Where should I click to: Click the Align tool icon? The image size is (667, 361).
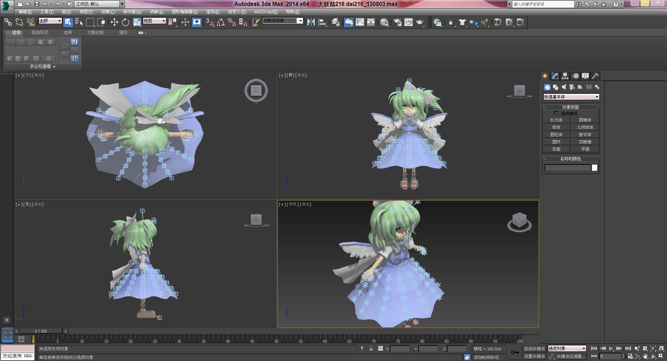[322, 22]
